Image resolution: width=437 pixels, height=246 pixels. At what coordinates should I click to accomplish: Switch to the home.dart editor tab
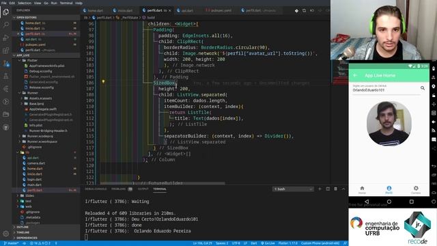[95, 11]
